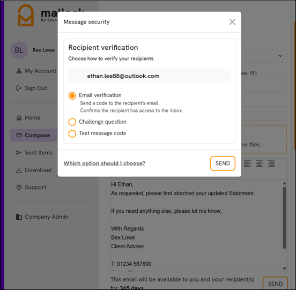This screenshot has width=296, height=290.
Task: Apply center text alignment
Action: click(259, 163)
